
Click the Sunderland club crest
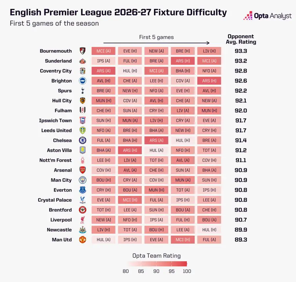83,61
